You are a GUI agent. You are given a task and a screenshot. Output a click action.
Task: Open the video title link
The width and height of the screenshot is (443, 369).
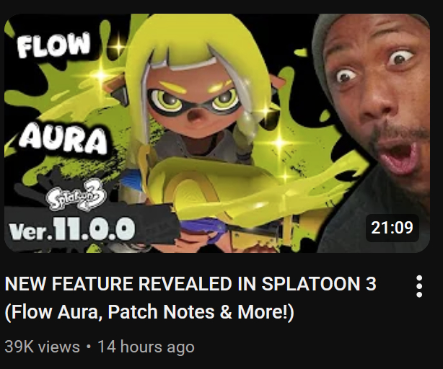[x=190, y=298]
